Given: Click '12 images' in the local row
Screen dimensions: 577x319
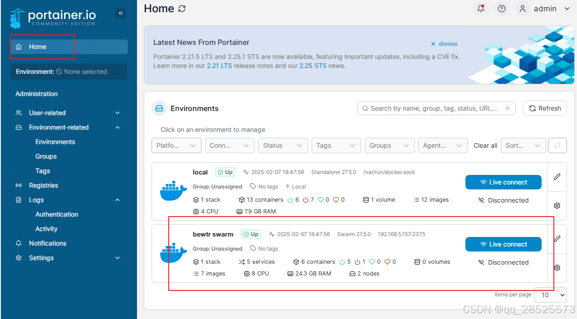Looking at the screenshot, I should 431,199.
